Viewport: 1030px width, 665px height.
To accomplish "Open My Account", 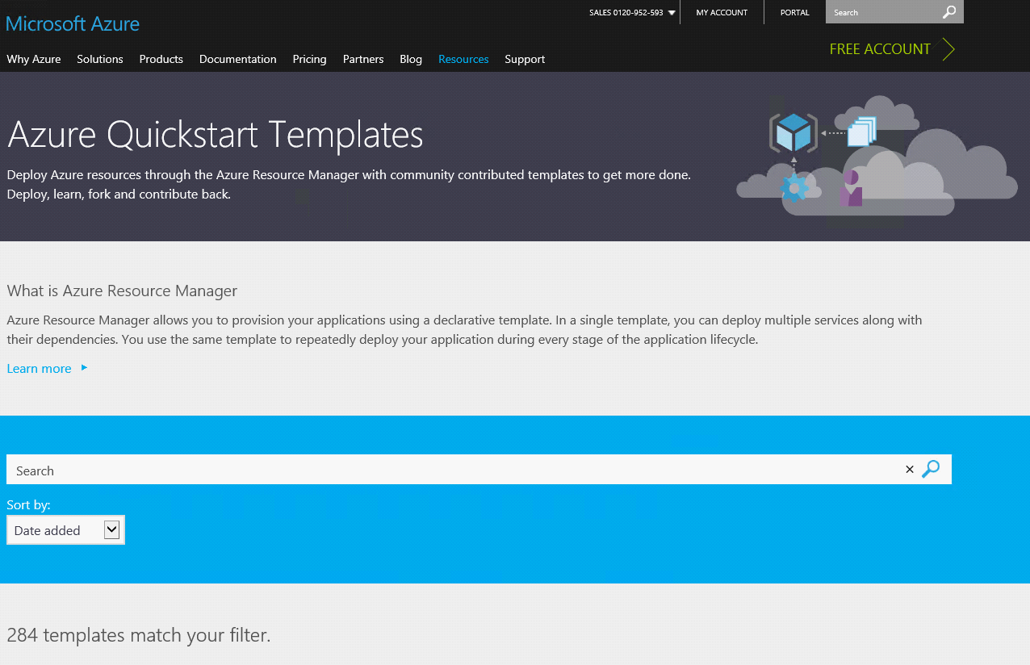I will pyautogui.click(x=722, y=12).
